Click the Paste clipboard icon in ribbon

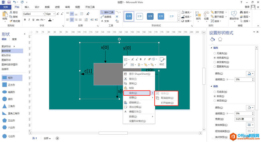(x=5, y=14)
